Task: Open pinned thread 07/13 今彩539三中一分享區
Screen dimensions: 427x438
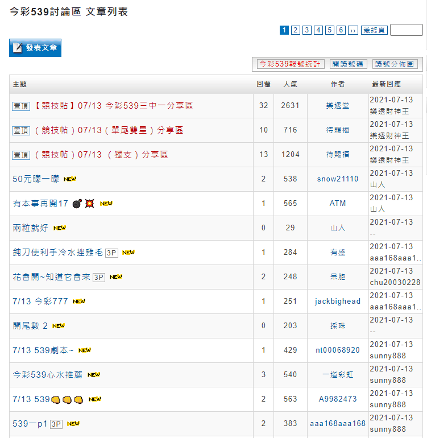Action: coord(113,106)
